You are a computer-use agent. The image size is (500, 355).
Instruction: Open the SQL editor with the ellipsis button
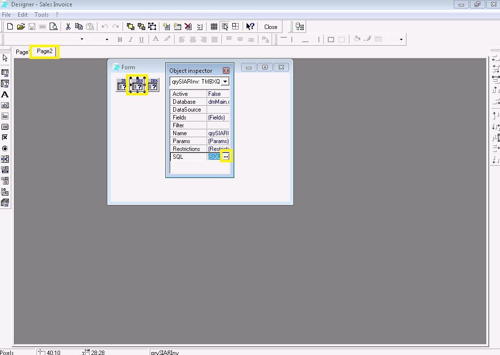226,157
